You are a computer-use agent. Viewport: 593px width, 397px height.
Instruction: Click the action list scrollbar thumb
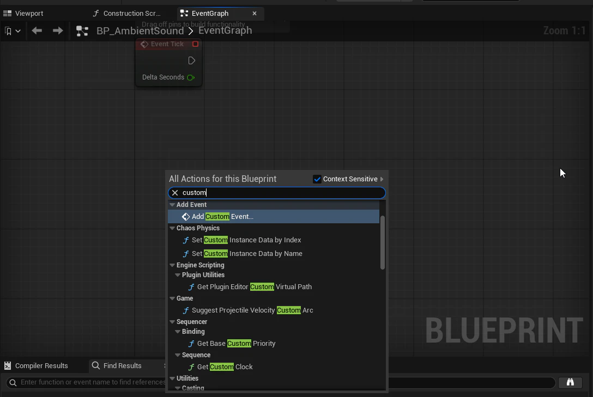point(383,242)
